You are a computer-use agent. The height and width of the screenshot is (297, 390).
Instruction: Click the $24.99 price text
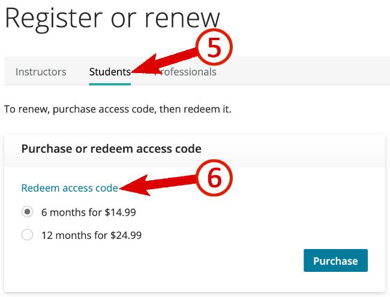click(126, 235)
